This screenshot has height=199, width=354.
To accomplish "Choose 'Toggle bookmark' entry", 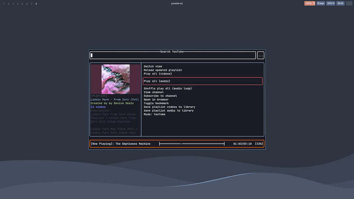I will (x=156, y=103).
